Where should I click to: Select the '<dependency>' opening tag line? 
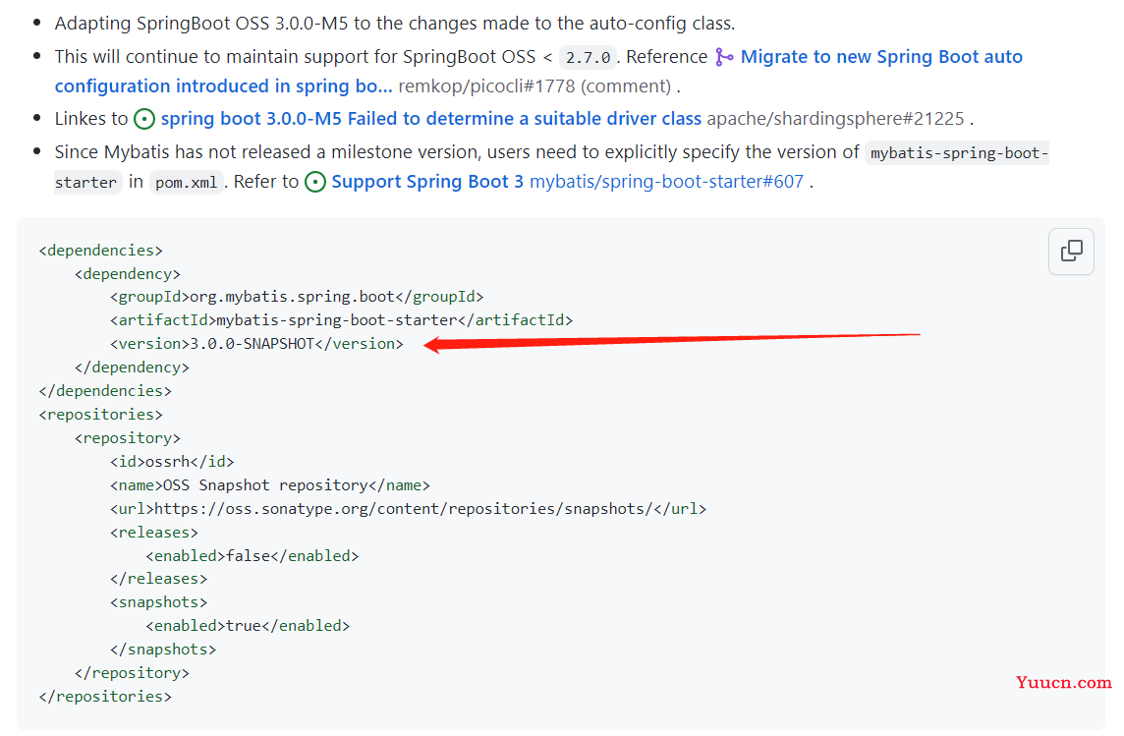coord(128,274)
